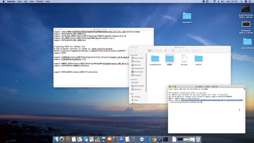The image size is (254, 143).
Task: Open the Window menu
Action: [x=40, y=2]
